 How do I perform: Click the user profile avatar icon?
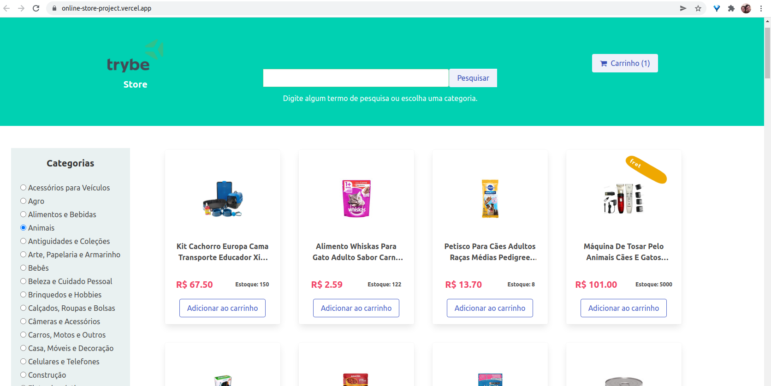click(746, 8)
